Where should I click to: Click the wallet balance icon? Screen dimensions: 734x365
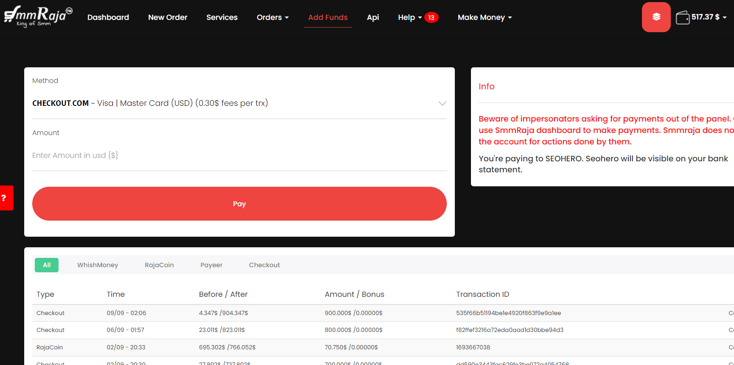click(682, 18)
